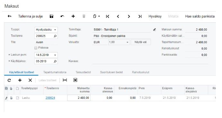Click the Maksettu summa cell 2 480,00
Image resolution: width=222 pixels, height=118 pixels.
click(79, 98)
